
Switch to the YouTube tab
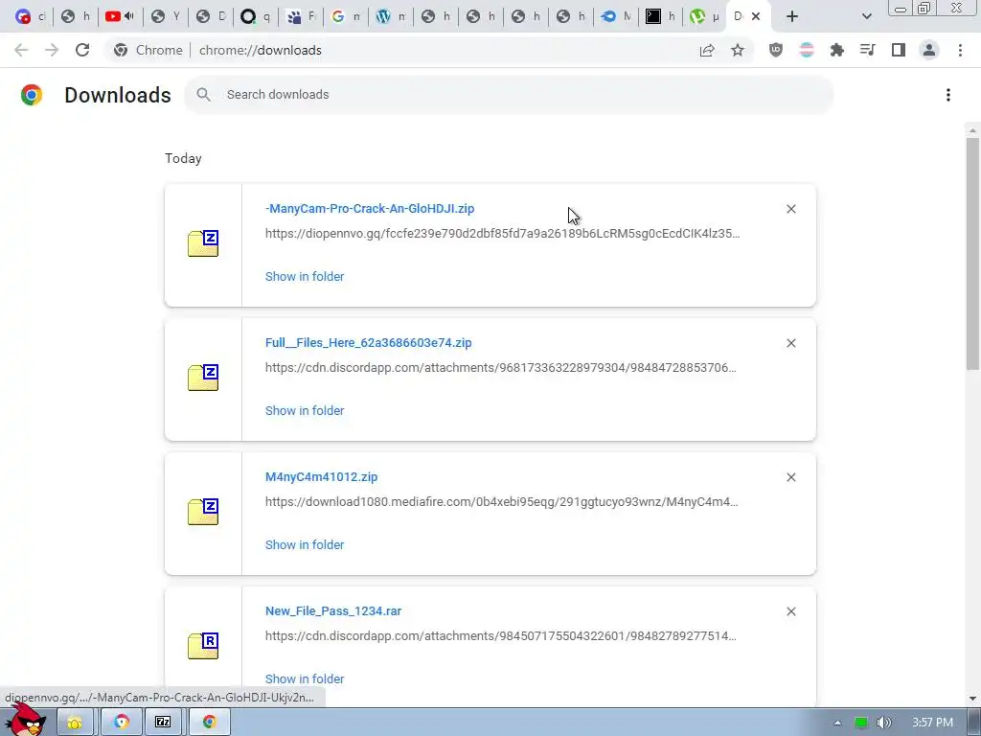click(120, 16)
